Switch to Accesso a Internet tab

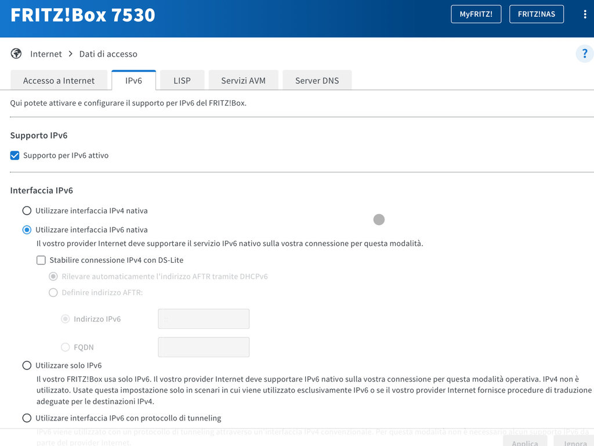pos(59,80)
